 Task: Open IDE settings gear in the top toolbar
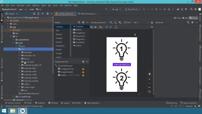pos(195,9)
